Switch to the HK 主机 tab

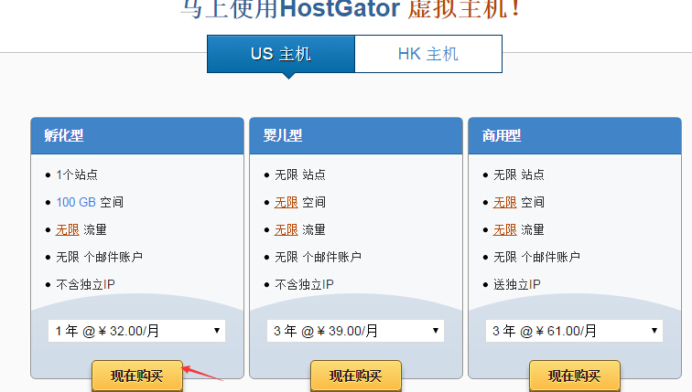click(428, 54)
